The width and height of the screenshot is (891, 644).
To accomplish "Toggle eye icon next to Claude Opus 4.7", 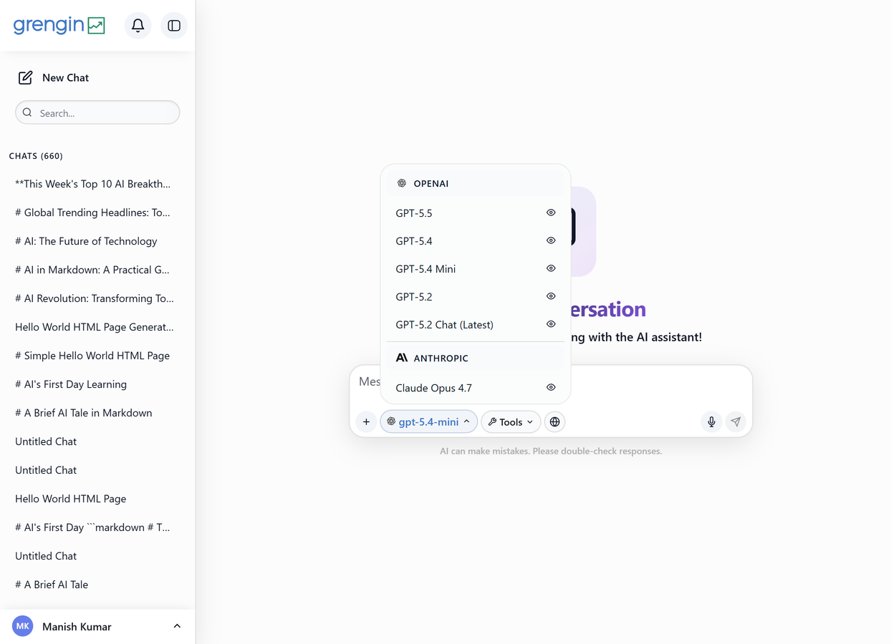I will [551, 387].
